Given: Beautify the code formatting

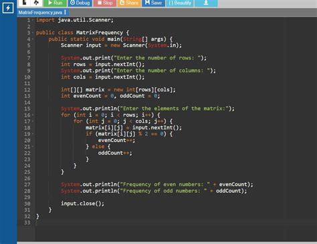Looking at the screenshot, I should click(180, 3).
